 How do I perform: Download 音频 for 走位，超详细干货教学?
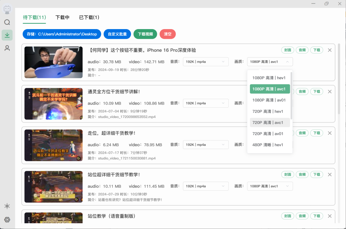(x=302, y=133)
